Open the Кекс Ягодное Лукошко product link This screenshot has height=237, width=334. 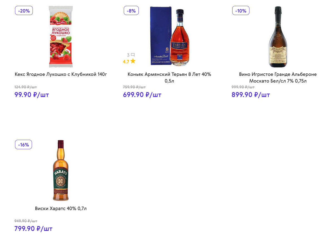tap(61, 74)
